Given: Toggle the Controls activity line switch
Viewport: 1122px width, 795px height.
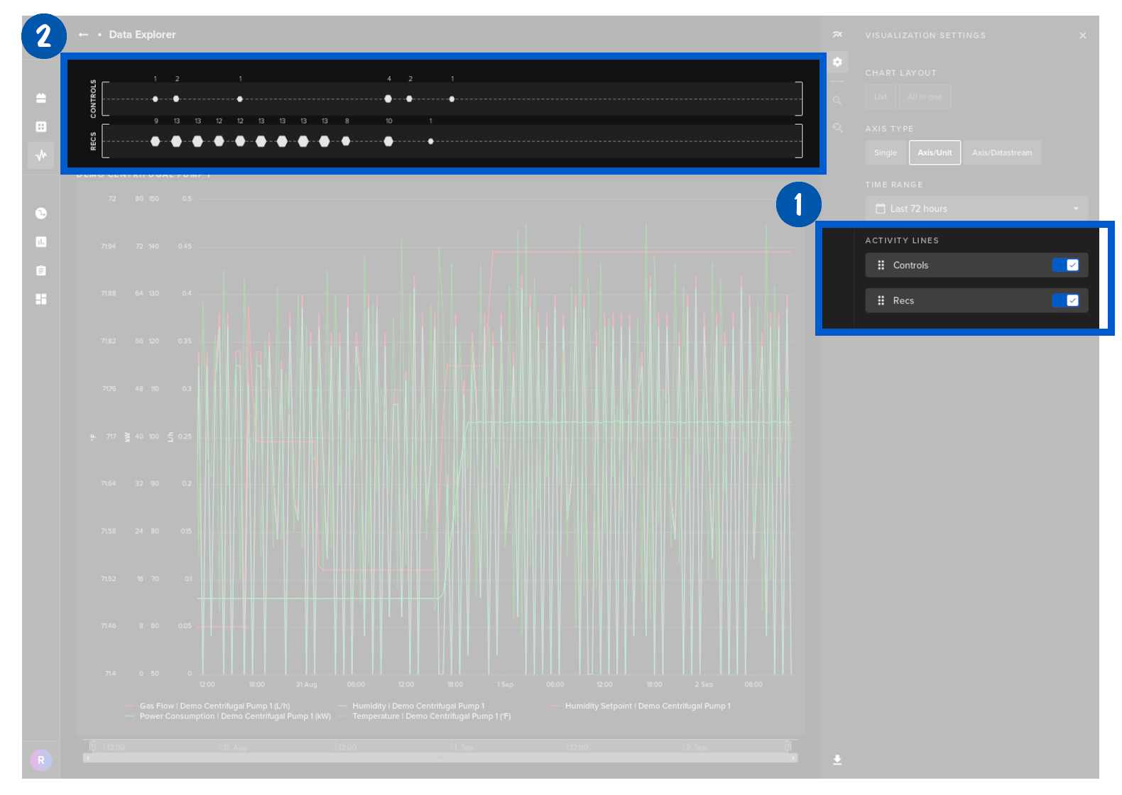Looking at the screenshot, I should pyautogui.click(x=1065, y=265).
